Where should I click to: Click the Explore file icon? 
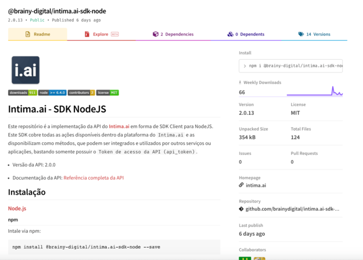click(87, 34)
